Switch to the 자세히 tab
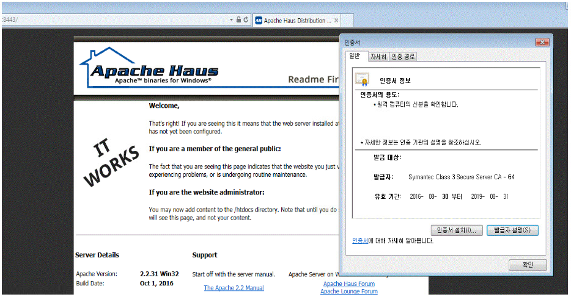Image resolution: width=571 pixels, height=297 pixels. pos(378,57)
